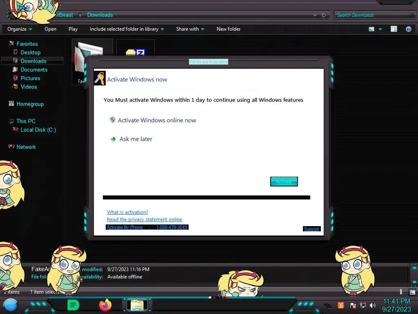Open Read the privacy statement online link
This screenshot has width=418, height=314.
(x=144, y=219)
